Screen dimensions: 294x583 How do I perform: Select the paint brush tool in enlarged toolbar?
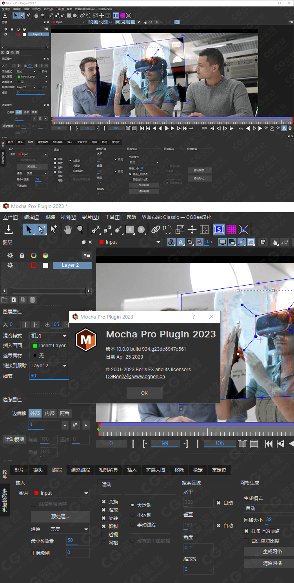point(119,230)
